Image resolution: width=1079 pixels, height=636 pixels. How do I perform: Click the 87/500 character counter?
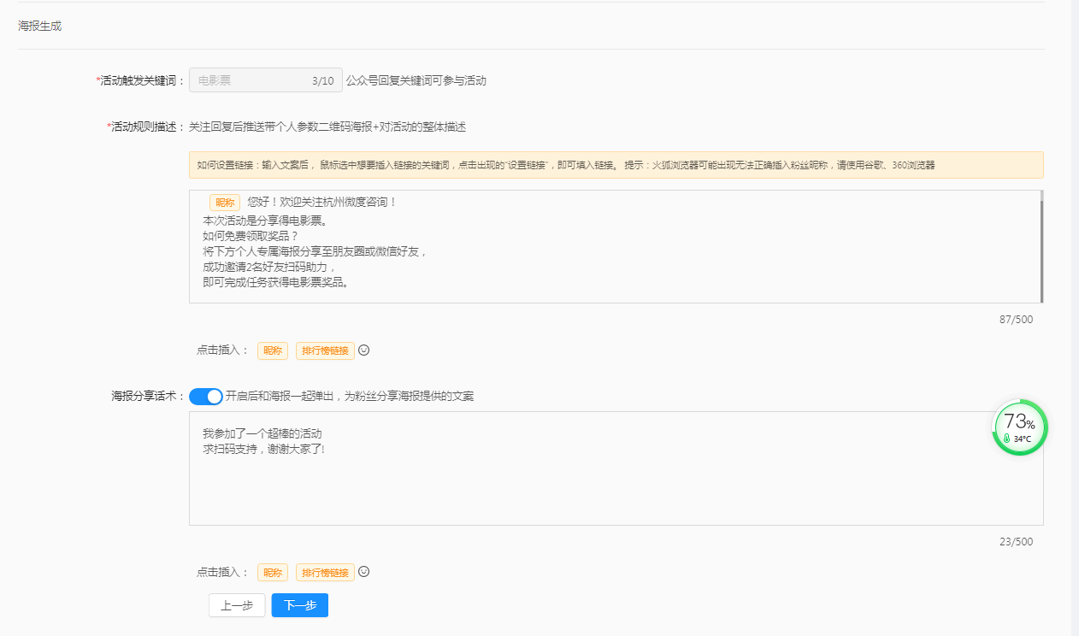(1016, 320)
